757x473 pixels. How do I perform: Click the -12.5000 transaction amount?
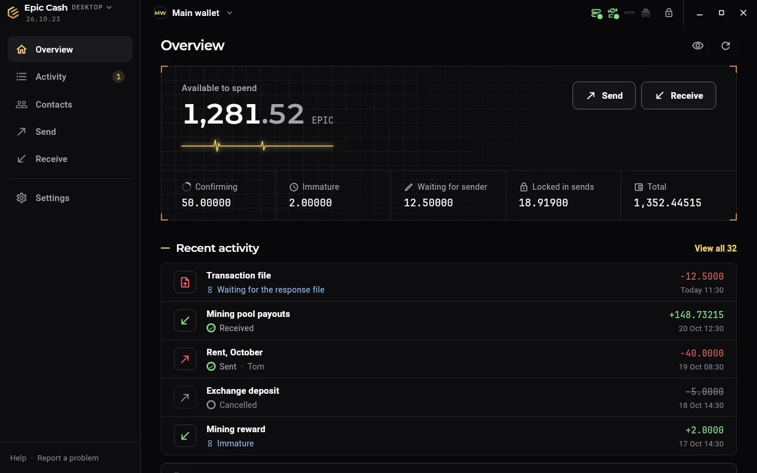(x=701, y=276)
